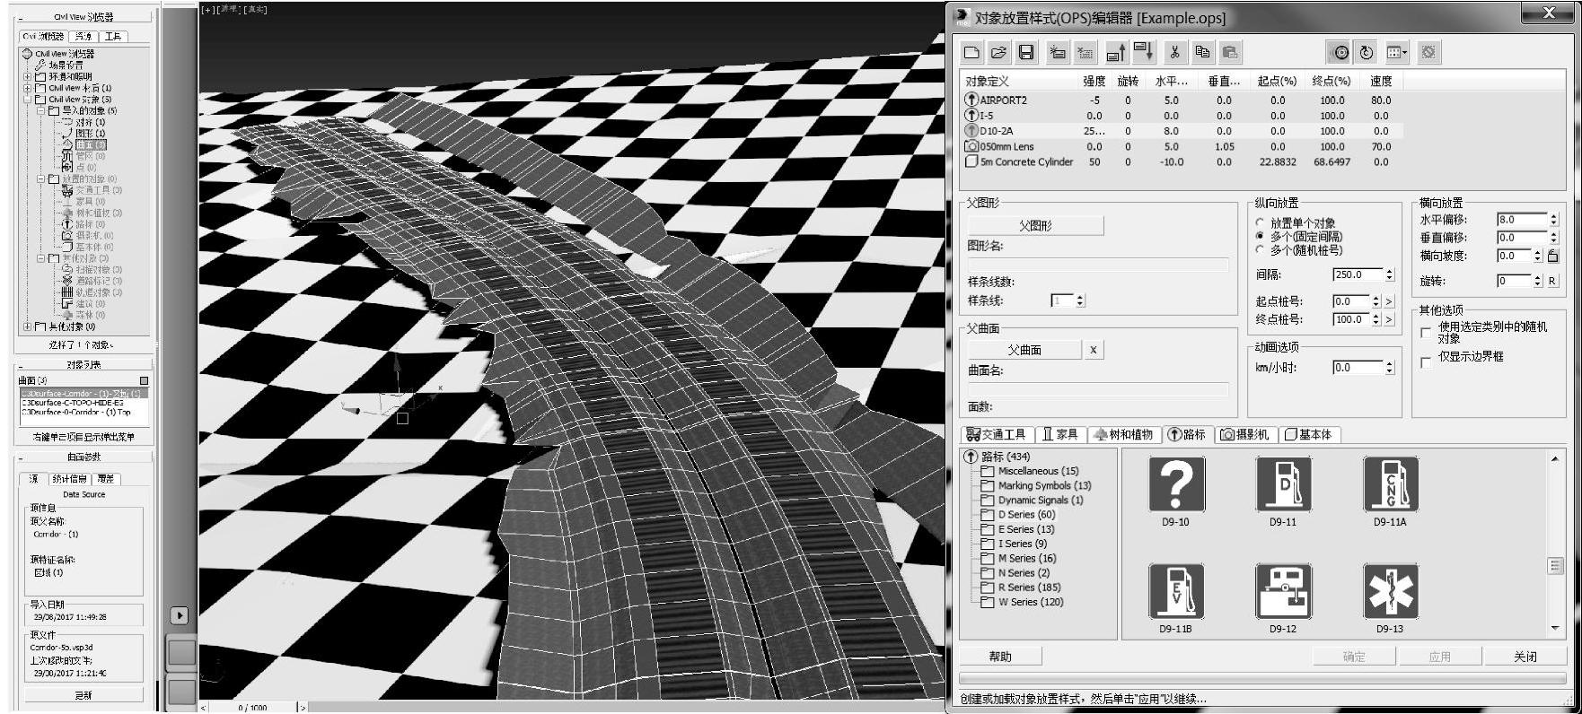
Task: Move the selected element down in the list
Action: tap(1144, 52)
